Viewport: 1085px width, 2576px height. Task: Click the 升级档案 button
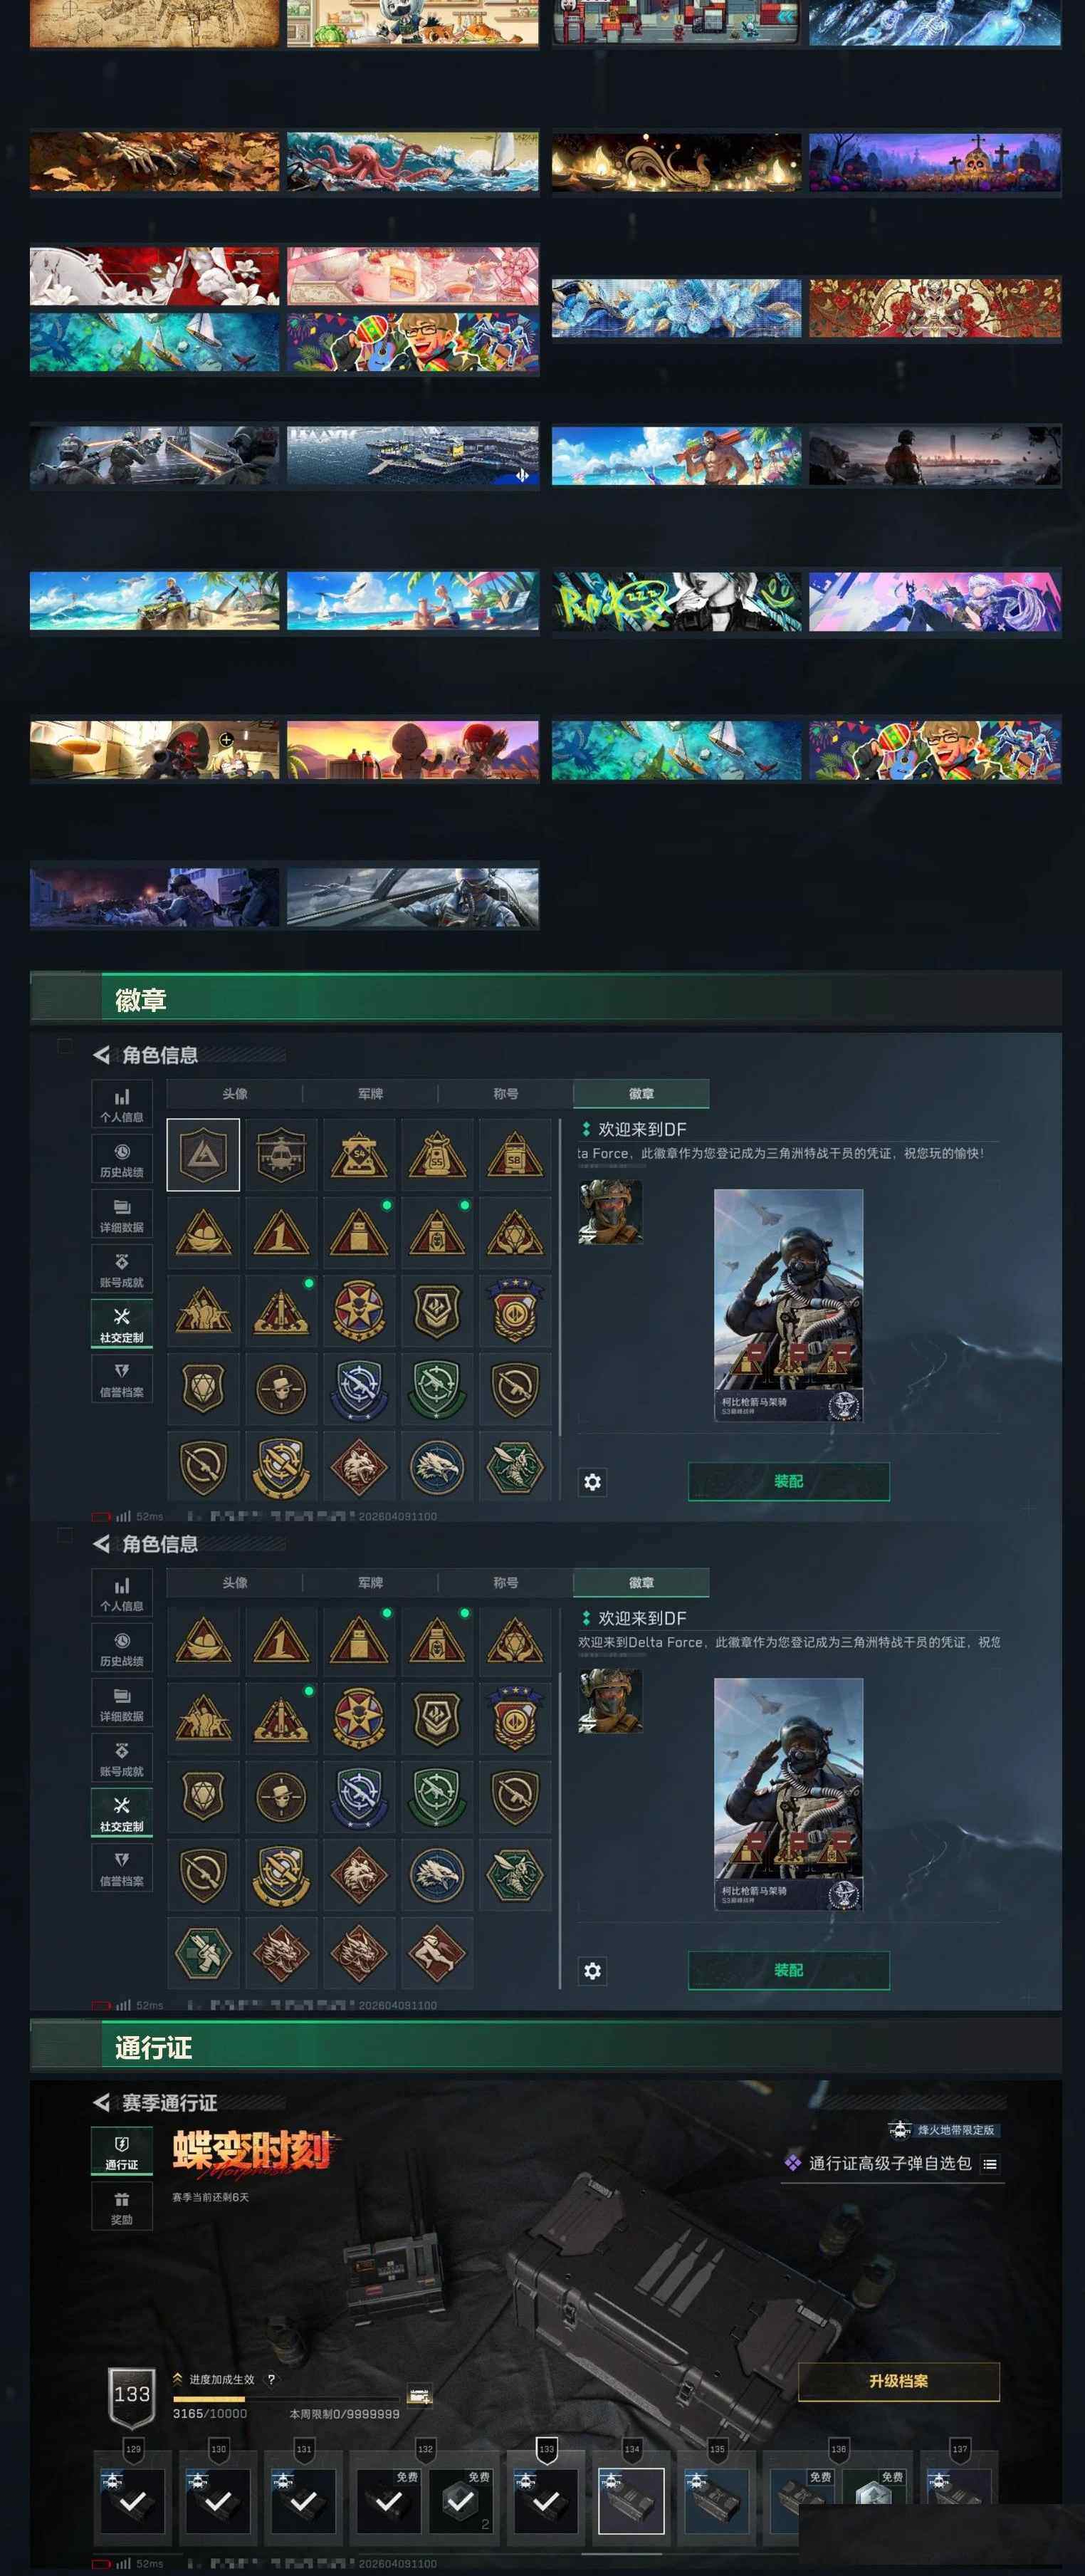(899, 2381)
